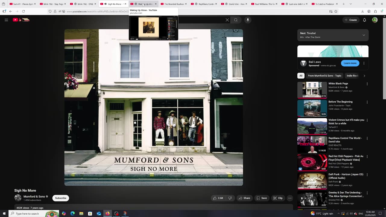Image resolution: width=386 pixels, height=217 pixels.
Task: Click the YouTube search magnifier button
Action: point(236,20)
